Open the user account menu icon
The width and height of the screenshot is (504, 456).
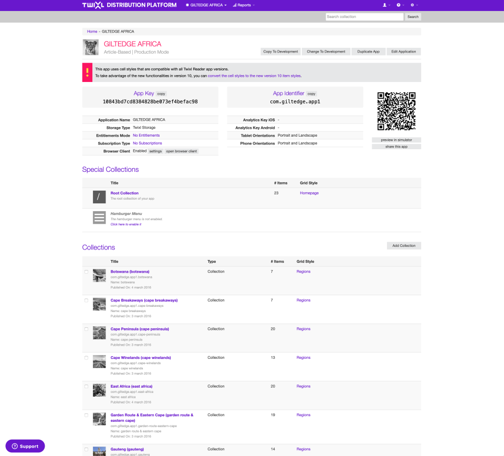pos(386,5)
